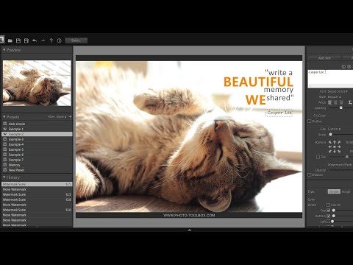Click the Save As icon in the toolbar

(26, 40)
